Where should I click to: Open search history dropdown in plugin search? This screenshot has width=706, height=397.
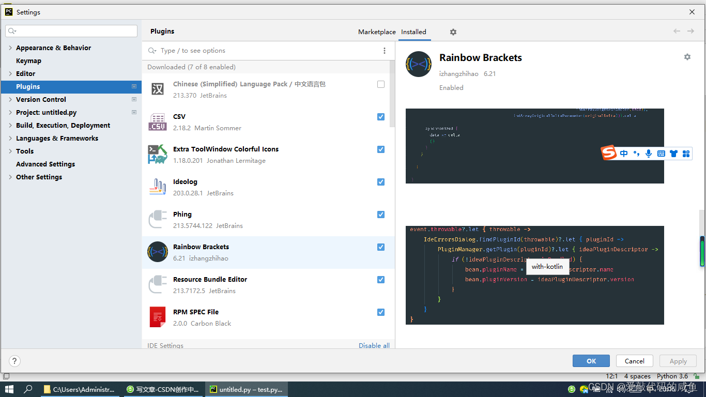coord(152,51)
